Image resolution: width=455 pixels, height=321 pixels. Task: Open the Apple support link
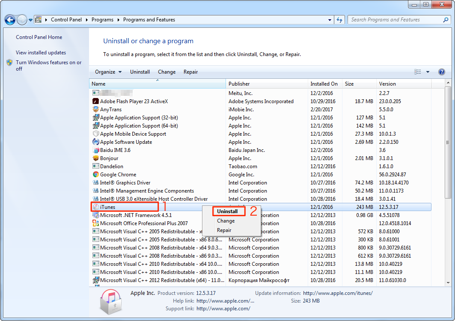pos(223,309)
